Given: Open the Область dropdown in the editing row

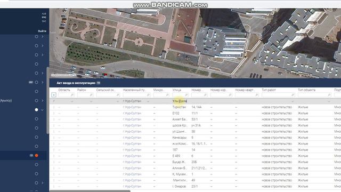Looking at the screenshot, I should [72, 101].
